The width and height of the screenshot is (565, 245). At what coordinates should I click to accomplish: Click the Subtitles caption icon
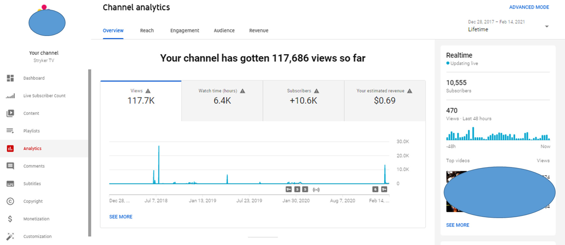tap(10, 184)
